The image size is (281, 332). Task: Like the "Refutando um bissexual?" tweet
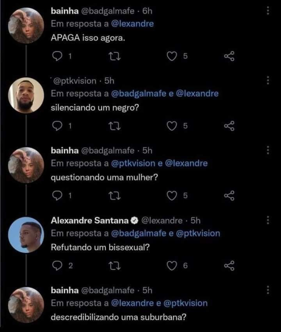tap(172, 266)
